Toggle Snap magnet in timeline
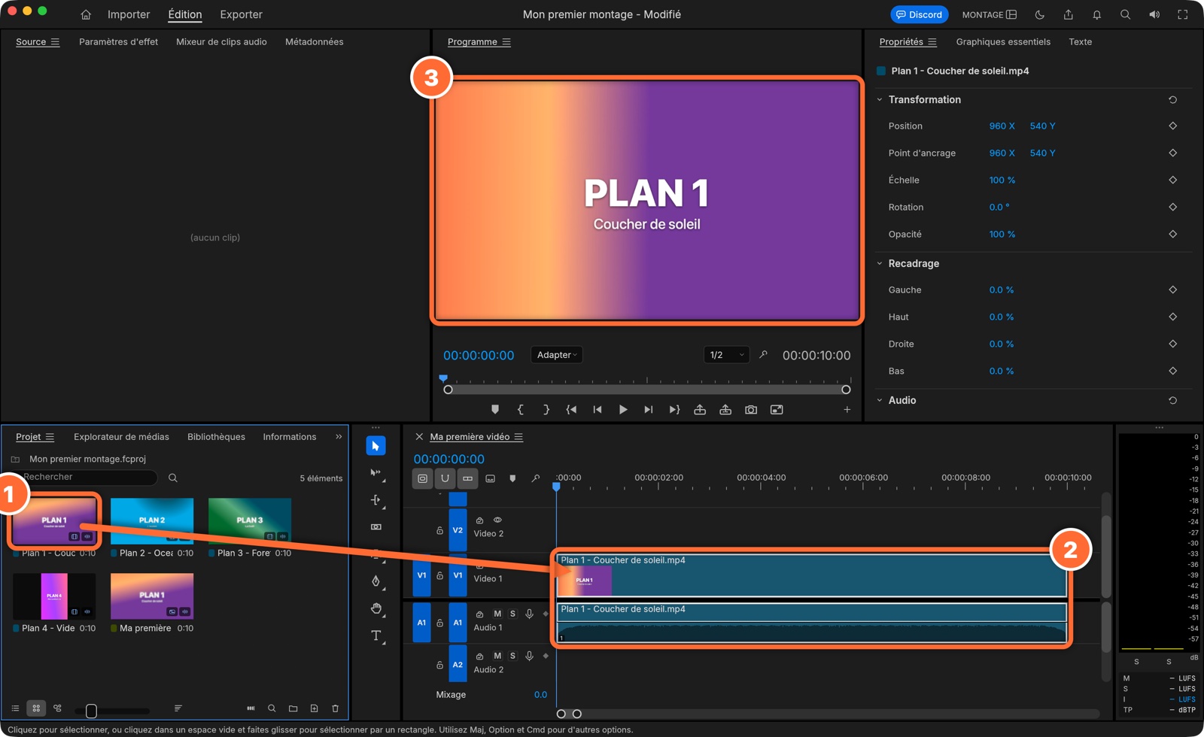 tap(445, 478)
